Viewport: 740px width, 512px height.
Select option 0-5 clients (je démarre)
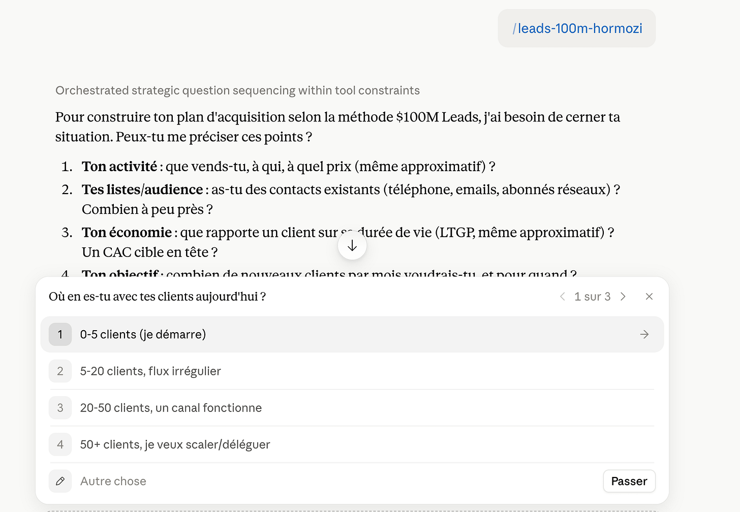point(352,334)
